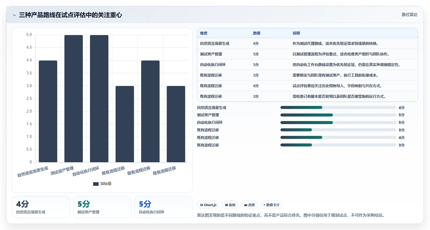Click the description starting 按自动化工作台路线

[x=346, y=65]
